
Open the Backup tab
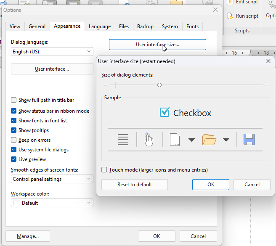click(145, 26)
